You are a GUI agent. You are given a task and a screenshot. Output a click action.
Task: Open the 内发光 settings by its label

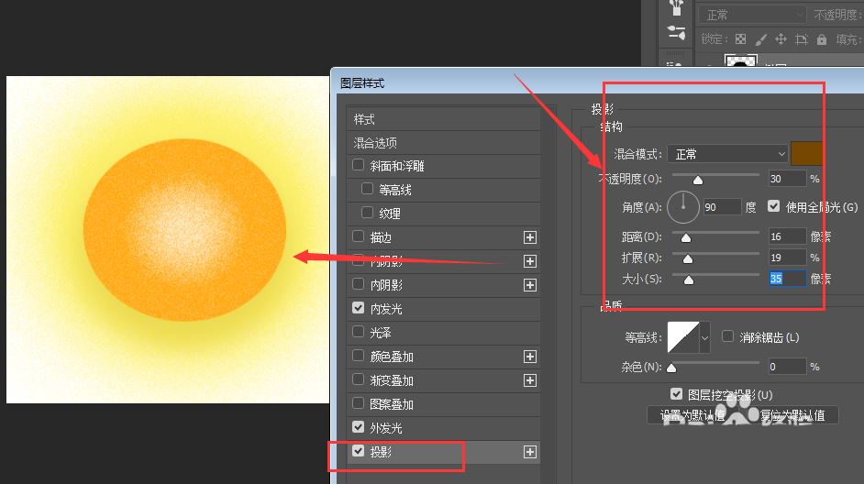pos(386,309)
